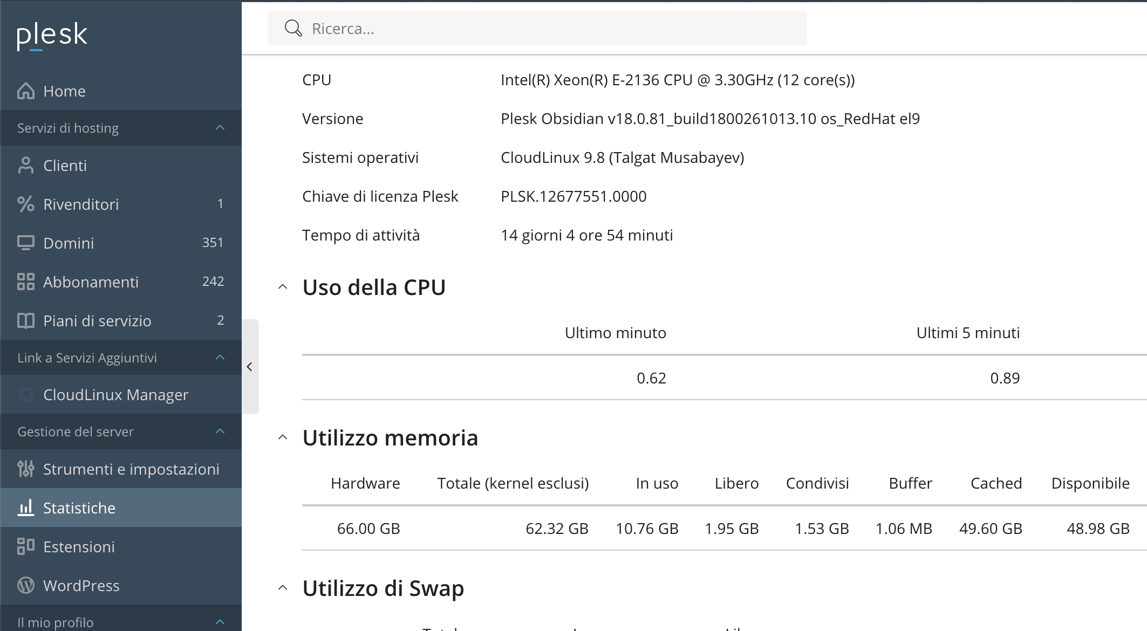
Task: Click the Domini monitor icon
Action: point(26,243)
